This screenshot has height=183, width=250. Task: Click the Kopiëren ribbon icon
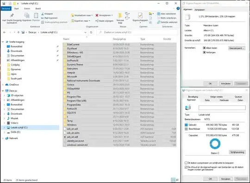[x=27, y=17]
